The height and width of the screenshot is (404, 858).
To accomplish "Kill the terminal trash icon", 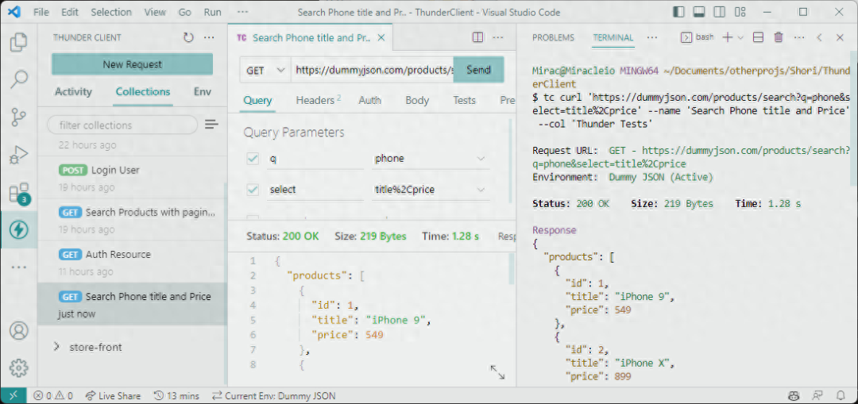I will (x=778, y=37).
